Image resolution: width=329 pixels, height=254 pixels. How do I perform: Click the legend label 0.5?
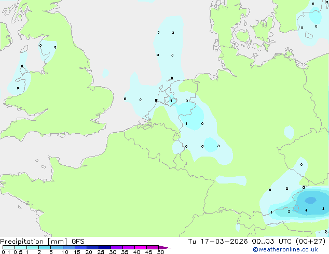(18, 252)
